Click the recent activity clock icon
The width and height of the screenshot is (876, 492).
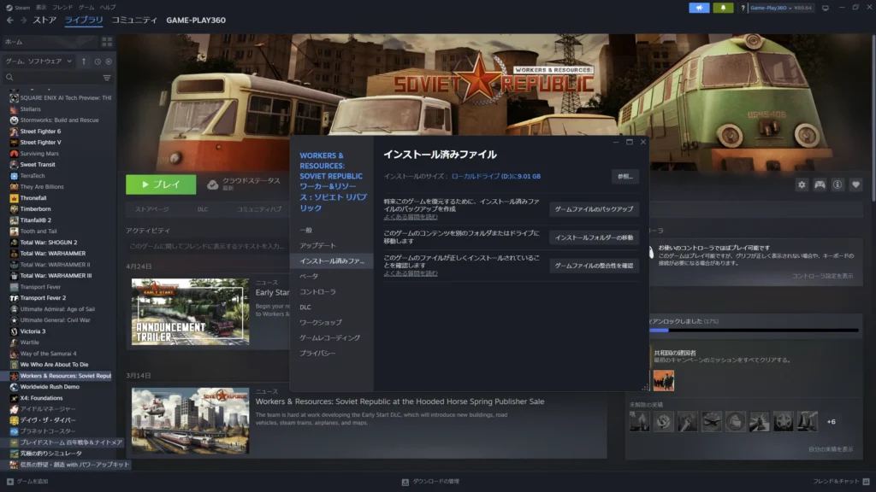pos(98,61)
